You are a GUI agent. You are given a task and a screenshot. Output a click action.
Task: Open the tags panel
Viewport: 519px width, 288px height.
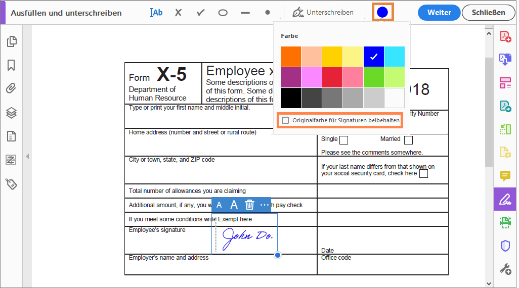(11, 184)
